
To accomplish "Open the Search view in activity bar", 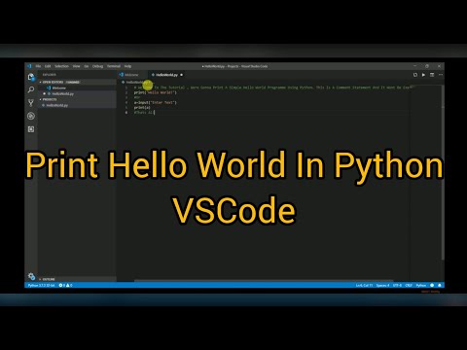I will click(x=31, y=89).
